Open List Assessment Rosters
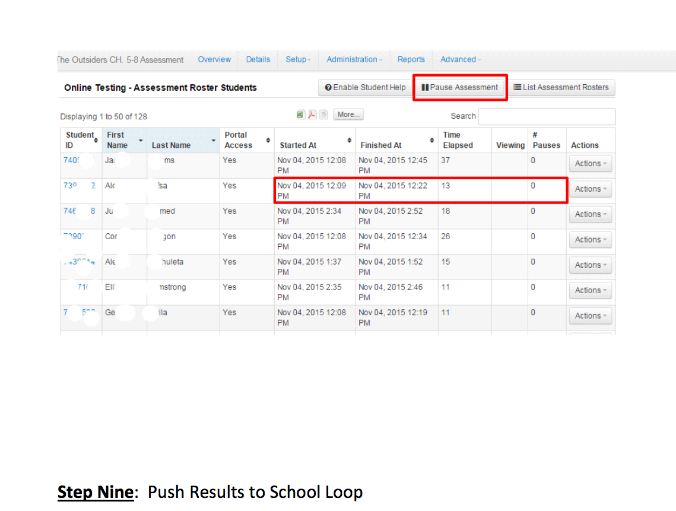The image size is (676, 511). [x=561, y=88]
